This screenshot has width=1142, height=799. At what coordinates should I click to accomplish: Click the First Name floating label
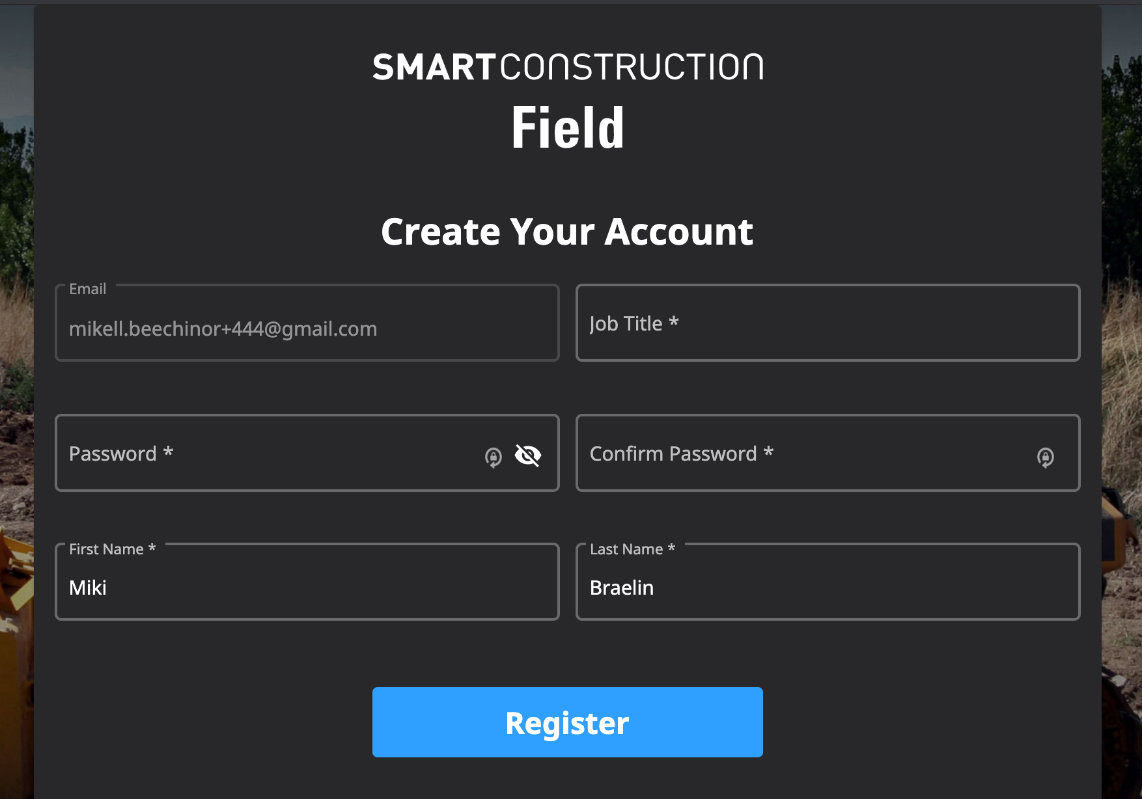point(113,549)
